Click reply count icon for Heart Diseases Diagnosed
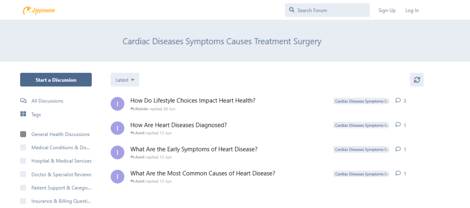 pos(398,125)
